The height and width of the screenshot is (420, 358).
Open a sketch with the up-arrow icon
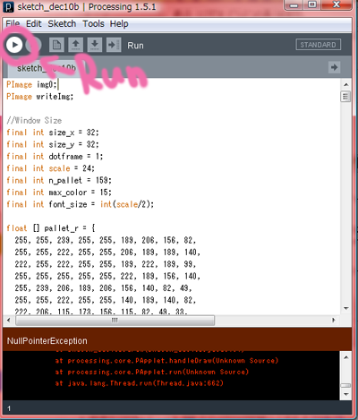coord(75,45)
